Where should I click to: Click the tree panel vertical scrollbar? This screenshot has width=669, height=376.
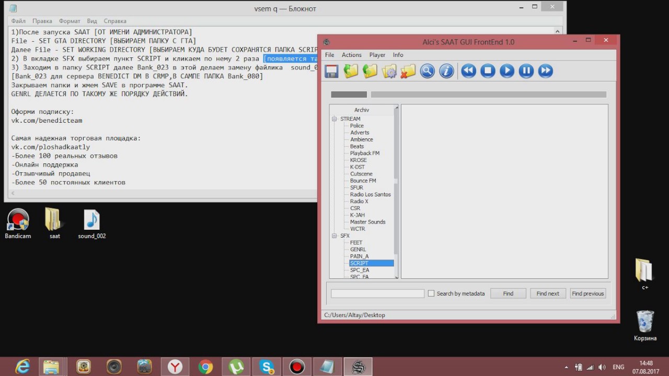[x=396, y=191]
